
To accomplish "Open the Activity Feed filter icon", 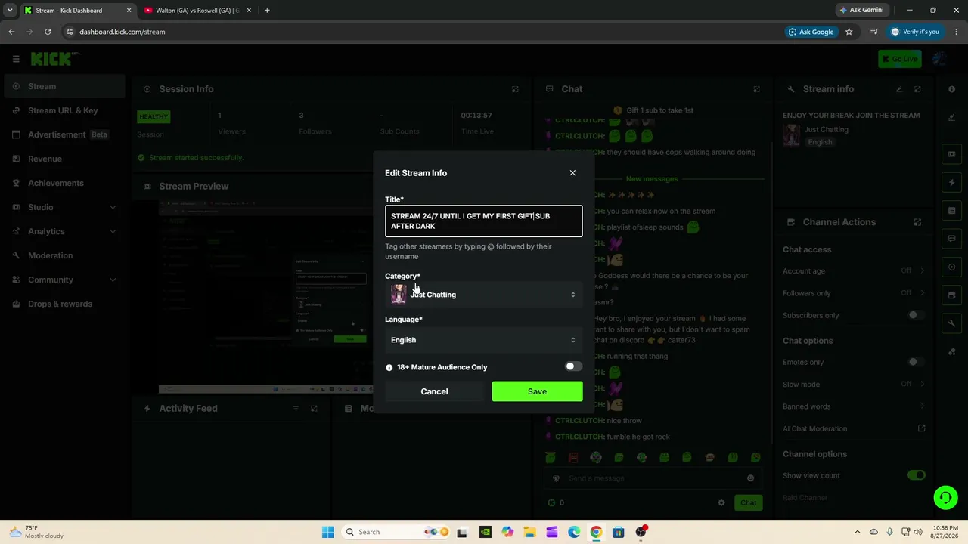I will tap(296, 409).
